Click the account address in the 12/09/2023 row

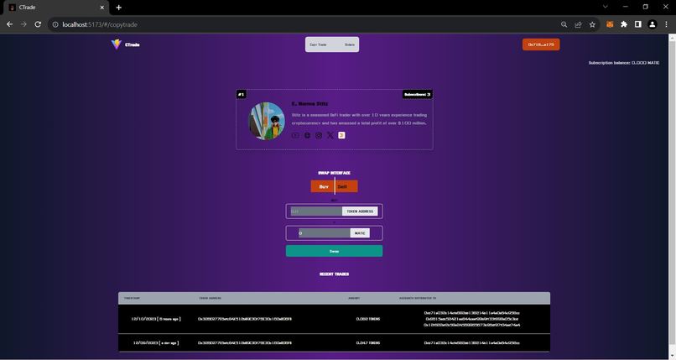pos(471,342)
